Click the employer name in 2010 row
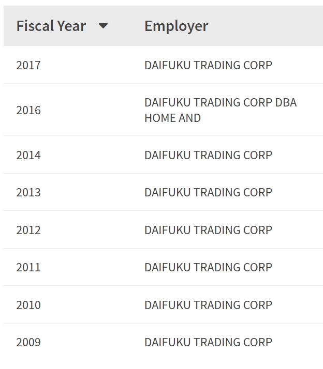The image size is (323, 369). 208,305
